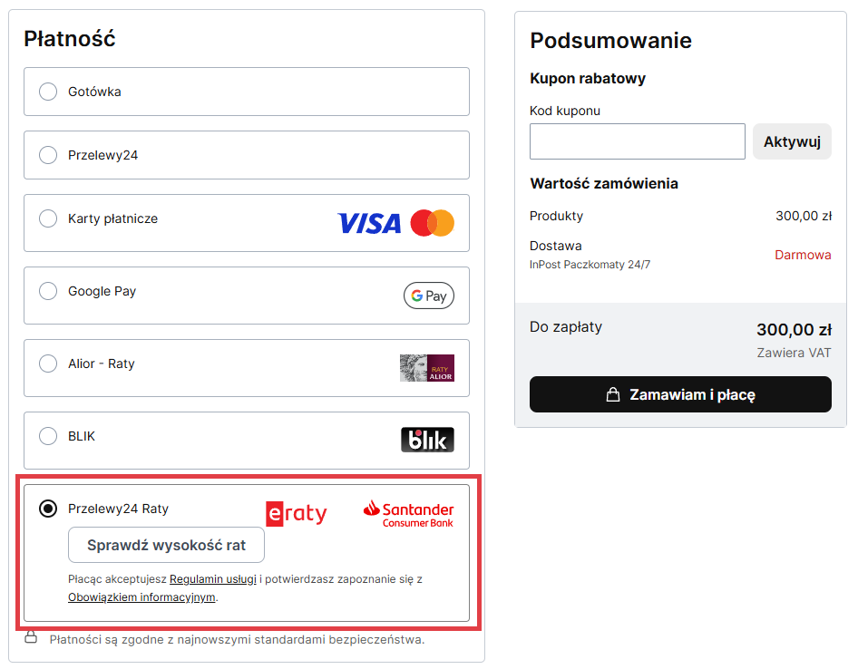Click the Visa logo

(x=368, y=223)
